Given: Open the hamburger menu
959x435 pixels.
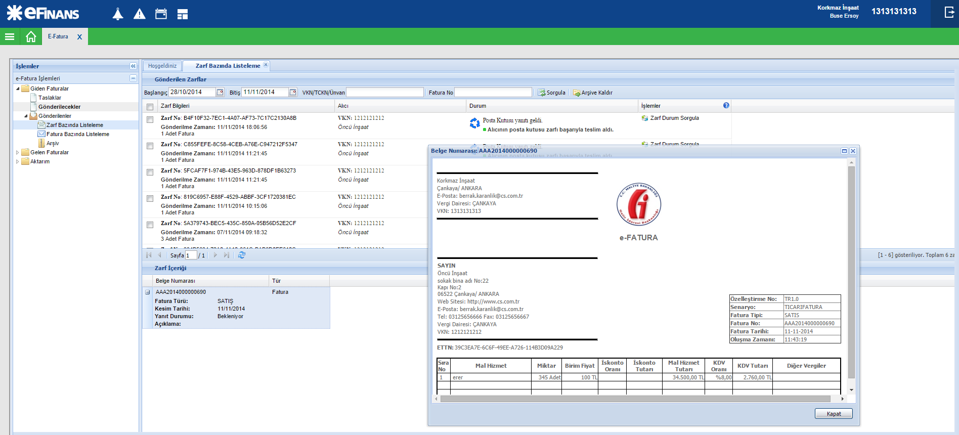Looking at the screenshot, I should (10, 36).
